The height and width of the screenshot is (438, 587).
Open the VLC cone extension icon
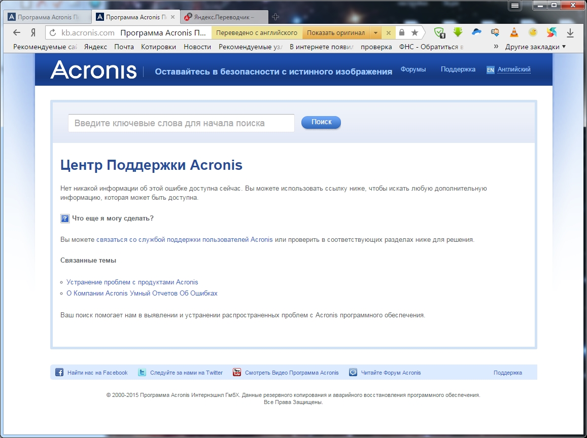pyautogui.click(x=514, y=32)
